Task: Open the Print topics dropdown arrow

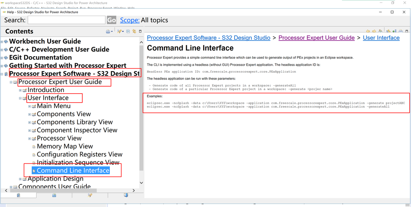Action: coord(112,32)
